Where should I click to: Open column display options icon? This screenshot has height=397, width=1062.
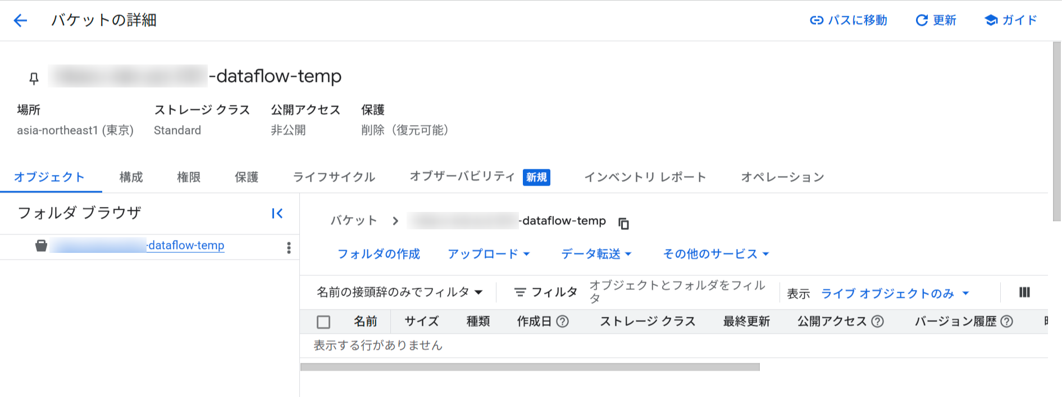1024,292
